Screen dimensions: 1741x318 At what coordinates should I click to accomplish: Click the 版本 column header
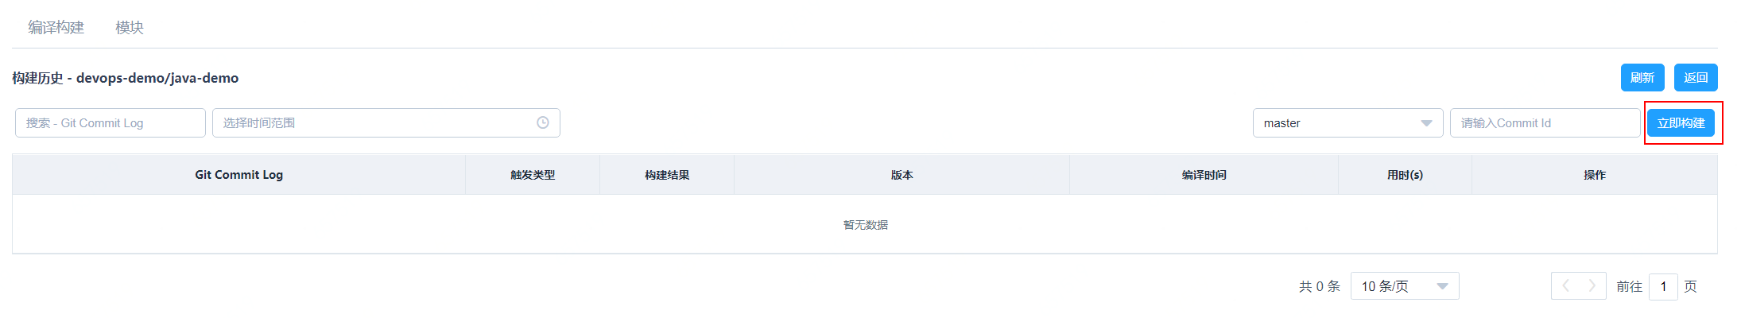coord(902,175)
